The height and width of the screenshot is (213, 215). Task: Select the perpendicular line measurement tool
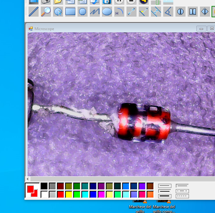click(144, 12)
